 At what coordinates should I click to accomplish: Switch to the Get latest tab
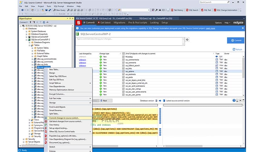click(104, 23)
